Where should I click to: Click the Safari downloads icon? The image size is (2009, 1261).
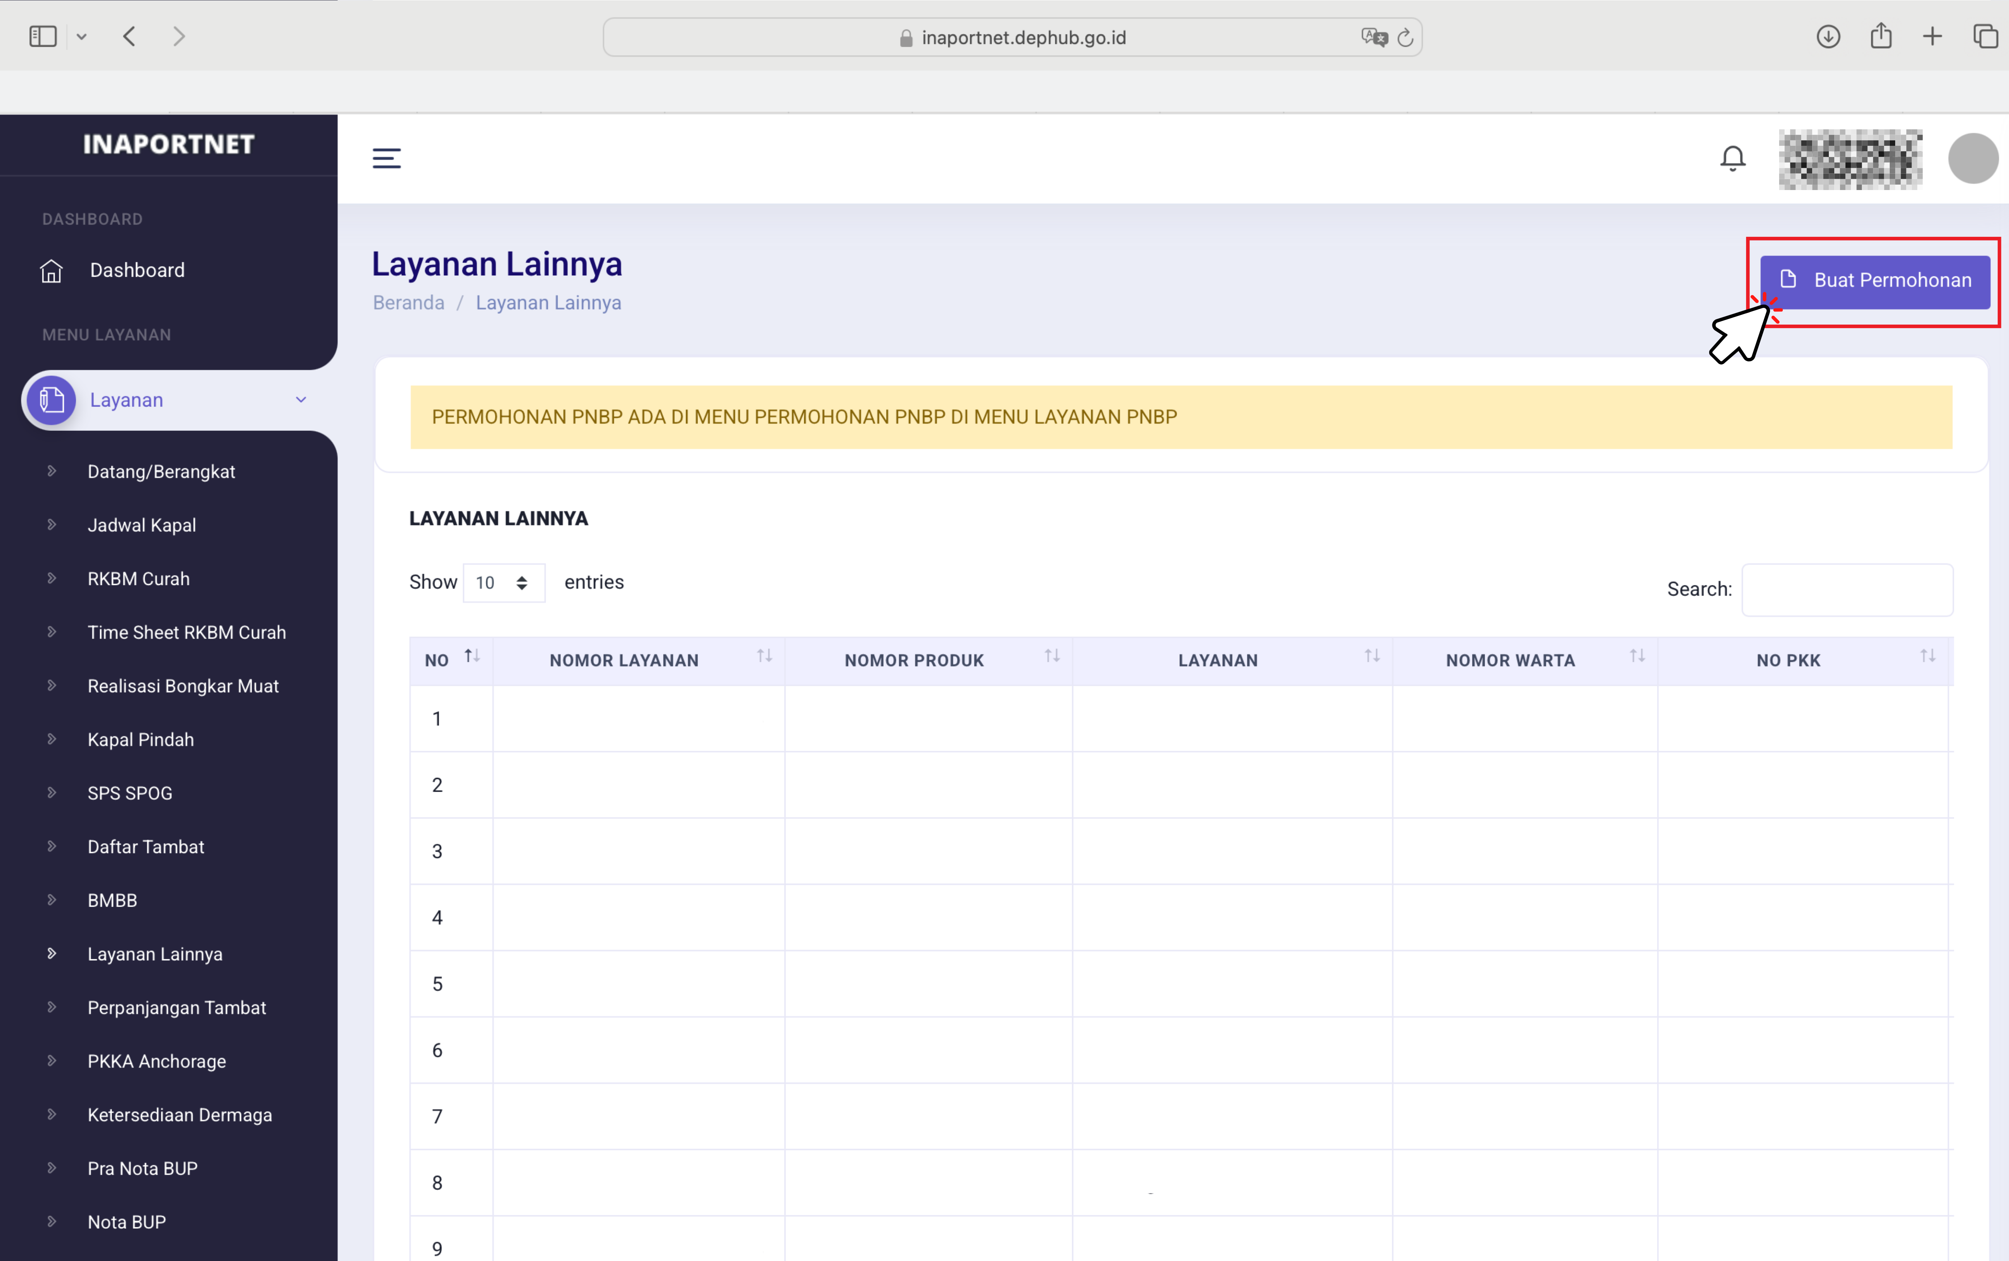click(1827, 37)
